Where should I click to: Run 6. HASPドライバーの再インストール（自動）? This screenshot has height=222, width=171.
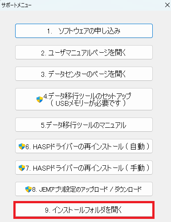(x=84, y=146)
